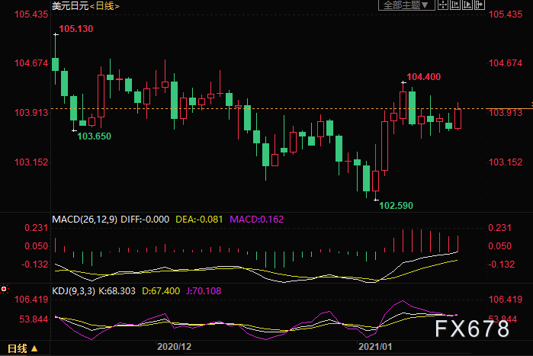Click the <日线> period label beside chart title
This screenshot has width=533, height=356.
click(x=104, y=6)
